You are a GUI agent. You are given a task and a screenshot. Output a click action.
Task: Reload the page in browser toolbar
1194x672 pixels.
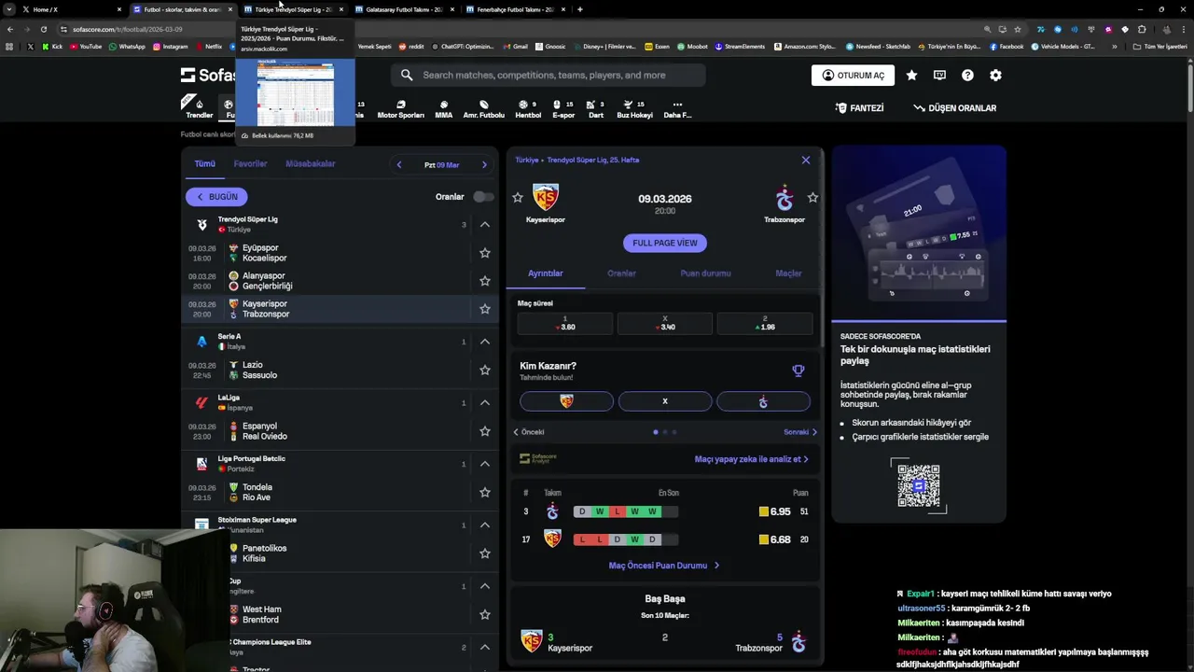click(43, 29)
